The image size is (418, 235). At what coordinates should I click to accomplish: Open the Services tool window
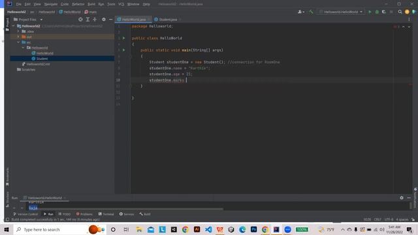pyautogui.click(x=127, y=214)
